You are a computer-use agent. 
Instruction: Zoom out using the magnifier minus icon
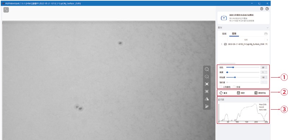207,76
